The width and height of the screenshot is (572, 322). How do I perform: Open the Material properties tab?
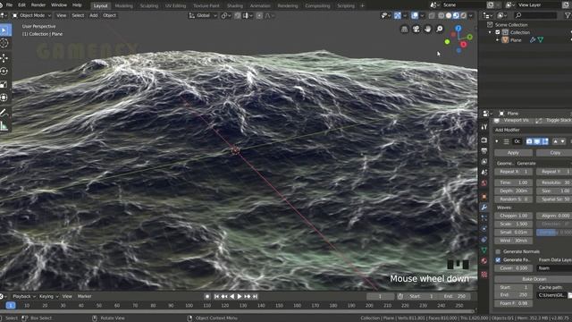tap(484, 260)
